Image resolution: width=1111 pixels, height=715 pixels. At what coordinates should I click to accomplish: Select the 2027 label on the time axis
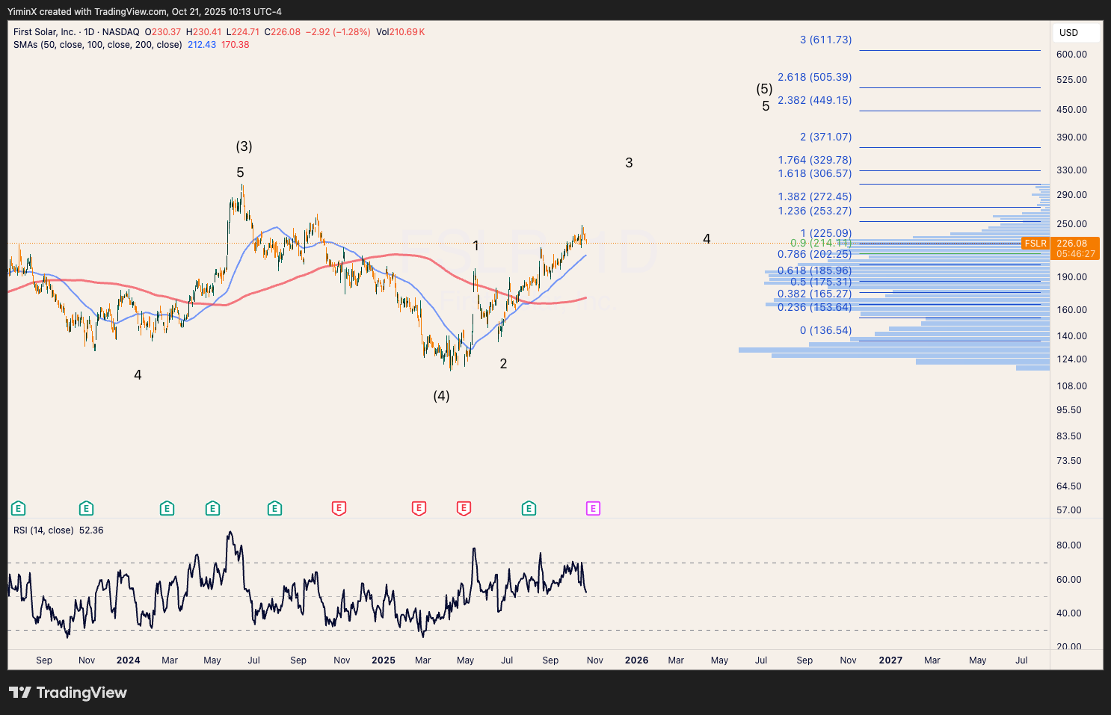pyautogui.click(x=890, y=660)
